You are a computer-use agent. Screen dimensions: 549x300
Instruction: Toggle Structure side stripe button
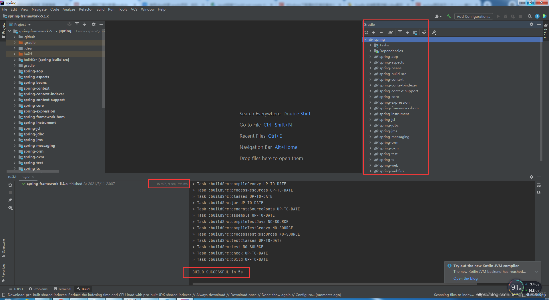3,248
